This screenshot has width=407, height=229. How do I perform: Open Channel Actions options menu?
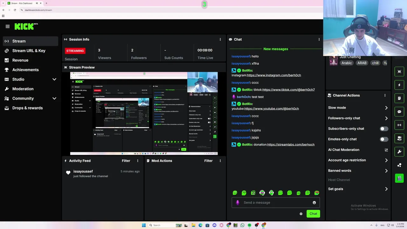click(385, 95)
